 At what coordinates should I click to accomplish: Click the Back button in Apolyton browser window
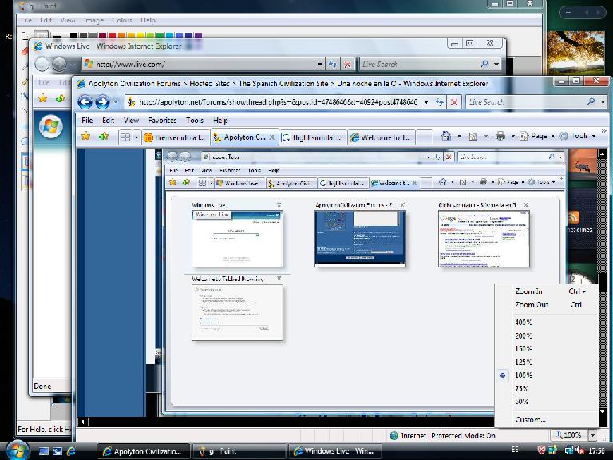pos(85,102)
